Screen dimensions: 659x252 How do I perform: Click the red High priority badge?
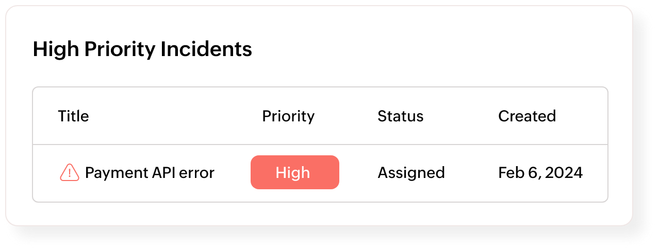[x=294, y=172]
